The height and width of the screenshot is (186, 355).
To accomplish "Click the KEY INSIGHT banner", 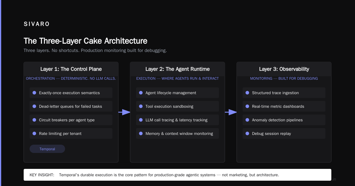I will pyautogui.click(x=177, y=175).
